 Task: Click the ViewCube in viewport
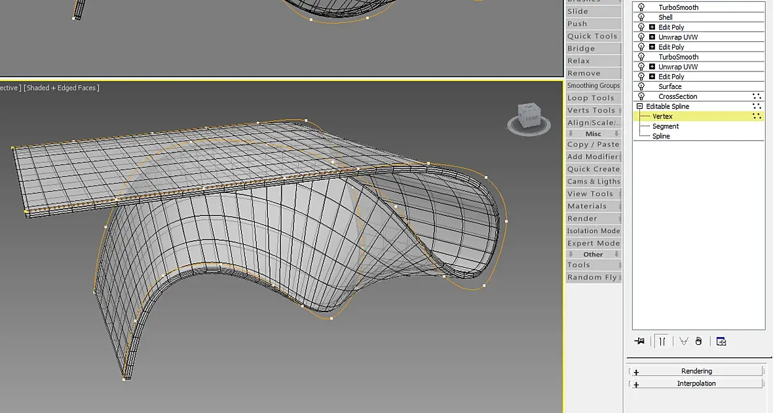point(529,118)
